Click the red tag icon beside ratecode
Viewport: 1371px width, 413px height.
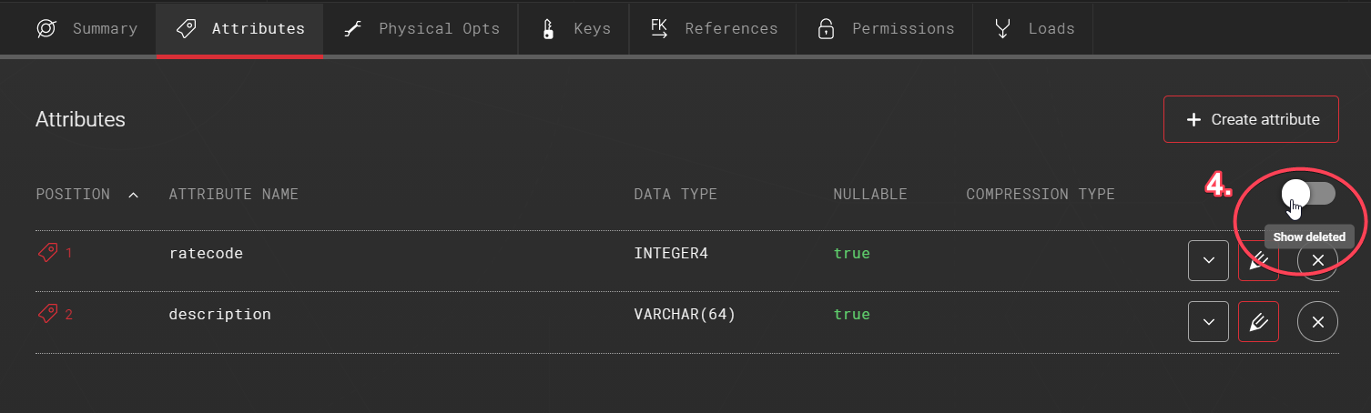coord(47,253)
